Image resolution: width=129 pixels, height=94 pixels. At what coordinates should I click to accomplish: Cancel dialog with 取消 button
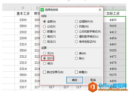pos(93,80)
